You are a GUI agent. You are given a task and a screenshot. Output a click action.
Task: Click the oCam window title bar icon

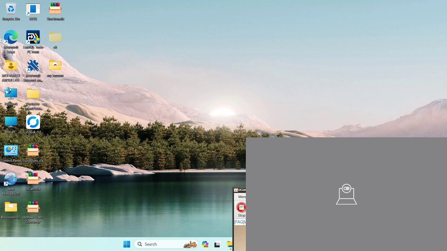[236, 190]
